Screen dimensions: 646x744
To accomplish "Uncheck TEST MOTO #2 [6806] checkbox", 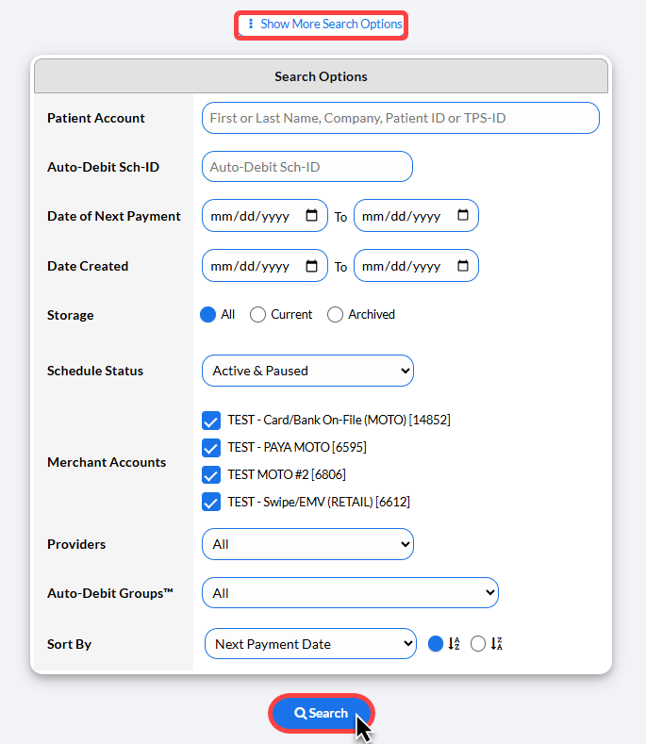I will tap(211, 474).
